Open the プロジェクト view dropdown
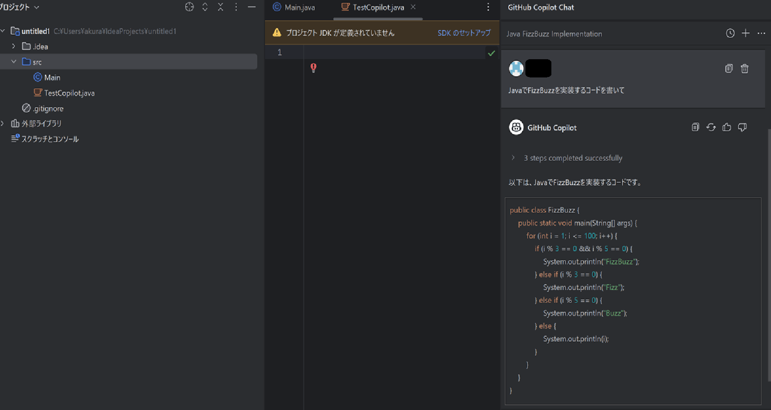Image resolution: width=771 pixels, height=410 pixels. (19, 7)
